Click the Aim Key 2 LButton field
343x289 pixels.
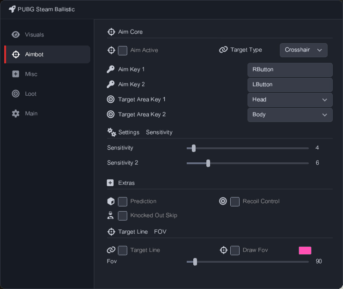290,84
